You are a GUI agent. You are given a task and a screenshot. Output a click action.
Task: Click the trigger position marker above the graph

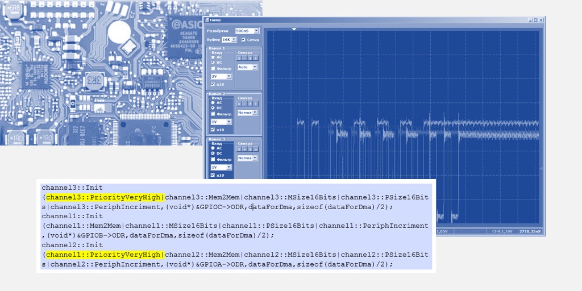click(x=294, y=29)
